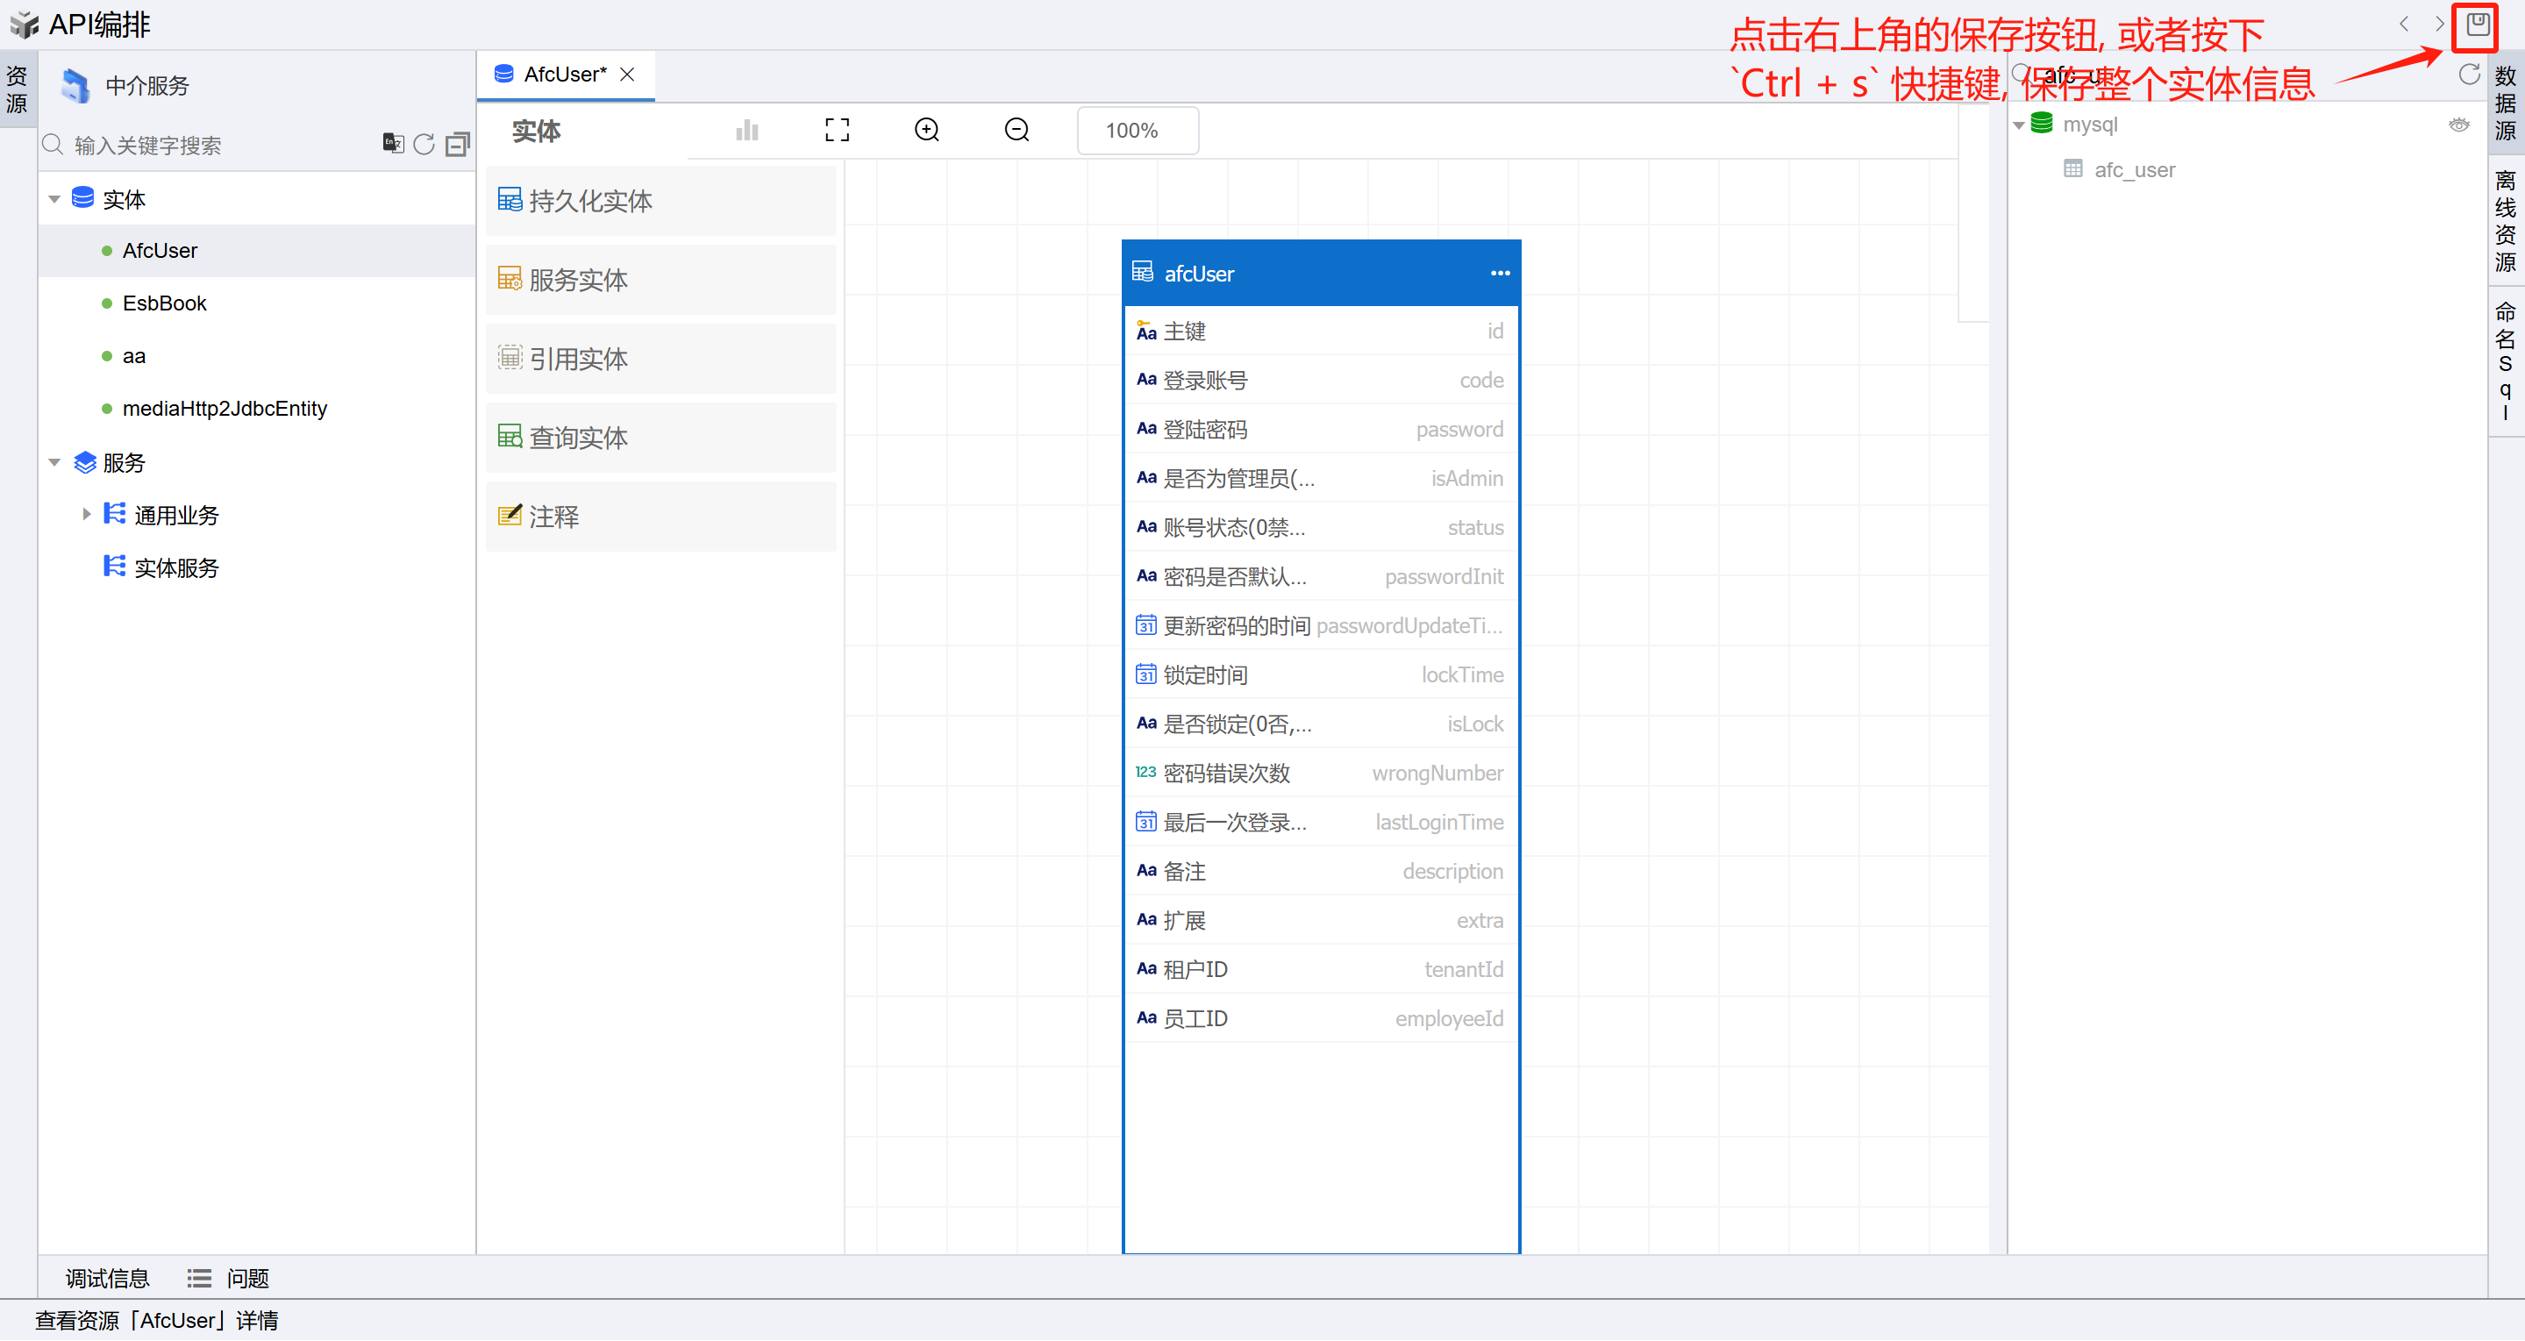Expand the 通用业务 tree node

coord(86,514)
